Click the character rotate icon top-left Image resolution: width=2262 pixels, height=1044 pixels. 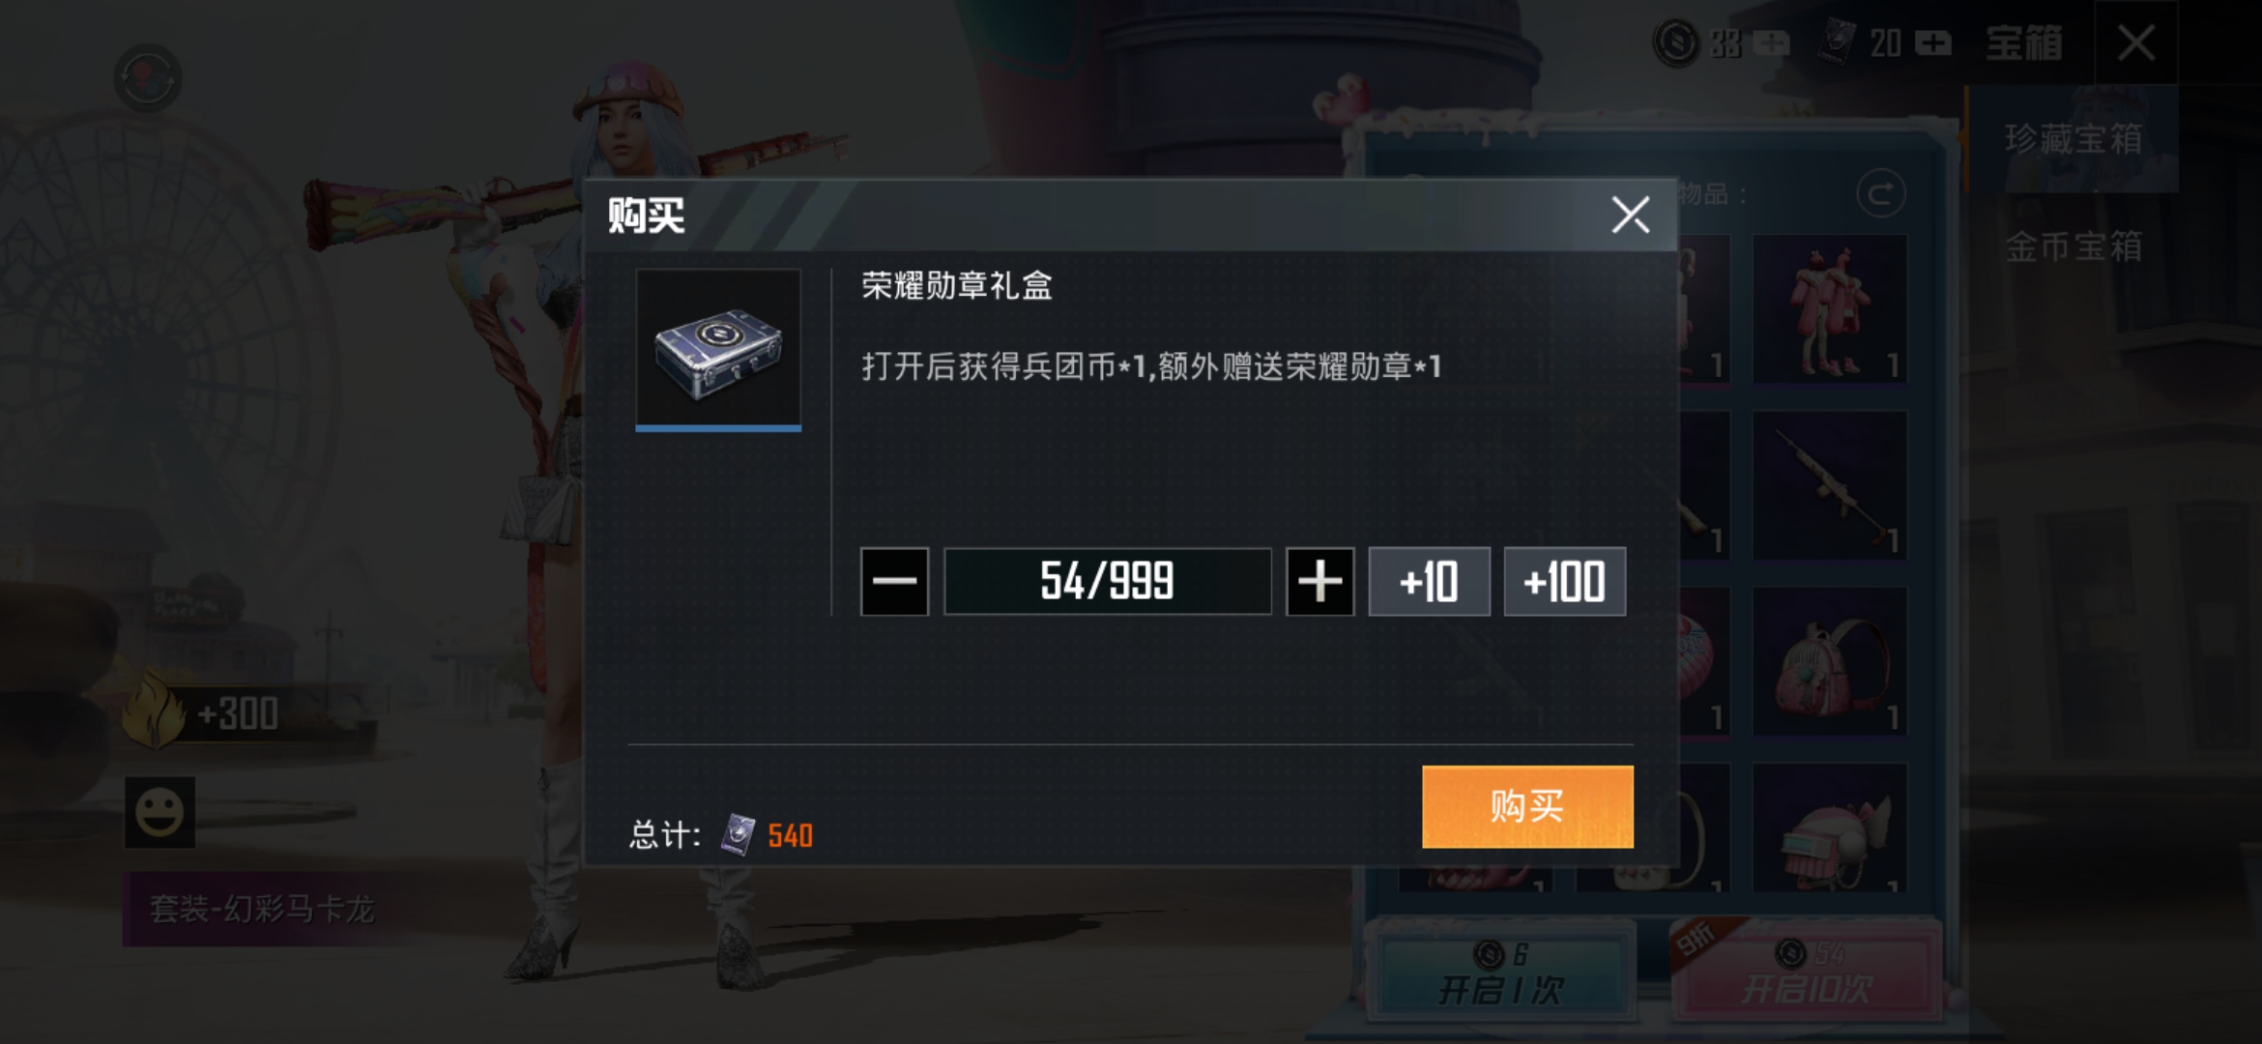[x=148, y=78]
